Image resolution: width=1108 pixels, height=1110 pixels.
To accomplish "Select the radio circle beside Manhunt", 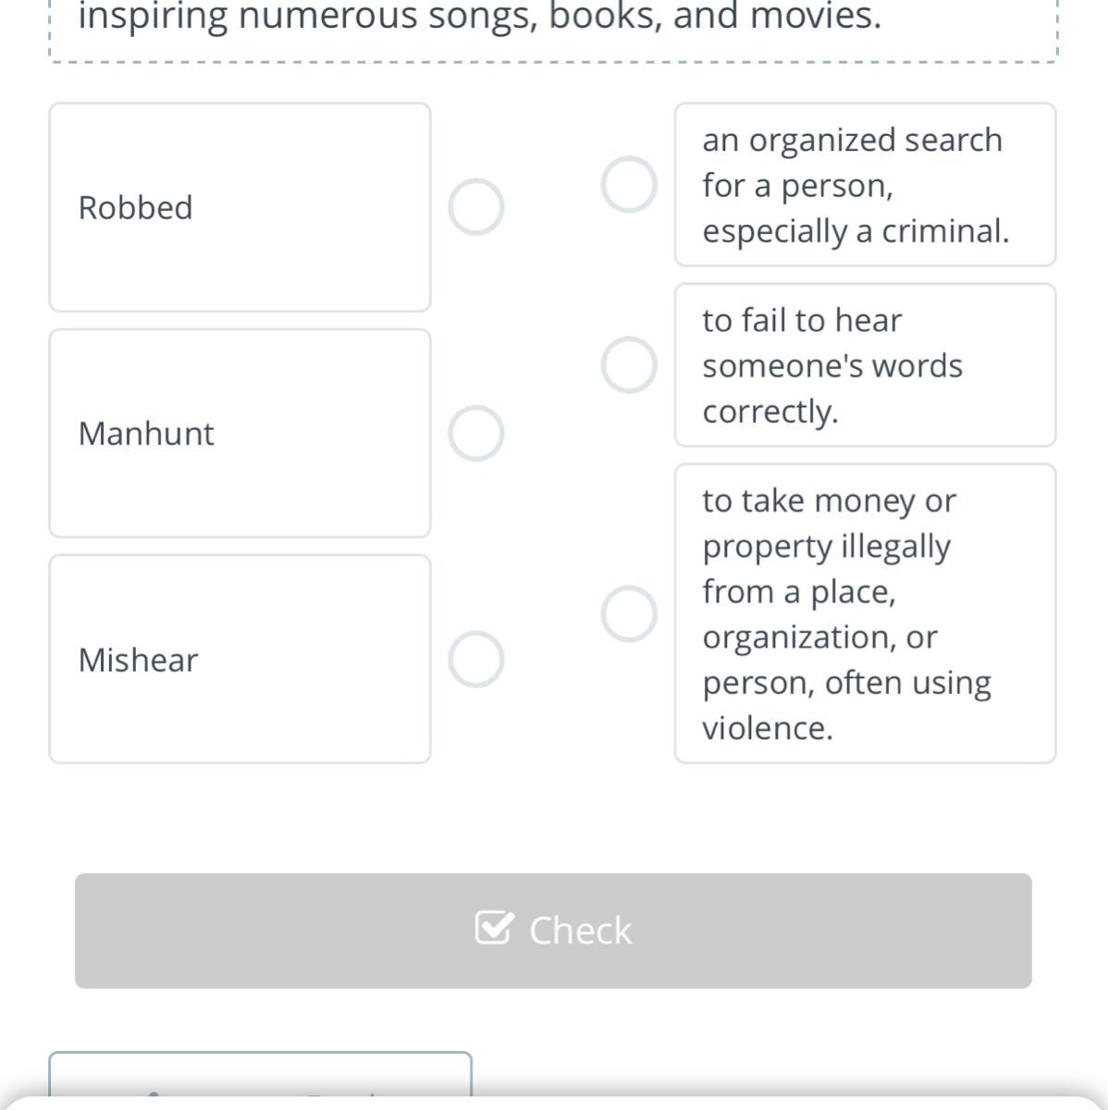I will tap(476, 433).
